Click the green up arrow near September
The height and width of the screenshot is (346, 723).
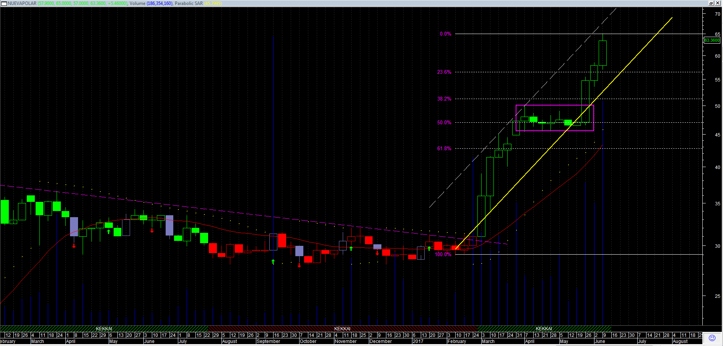(x=273, y=262)
